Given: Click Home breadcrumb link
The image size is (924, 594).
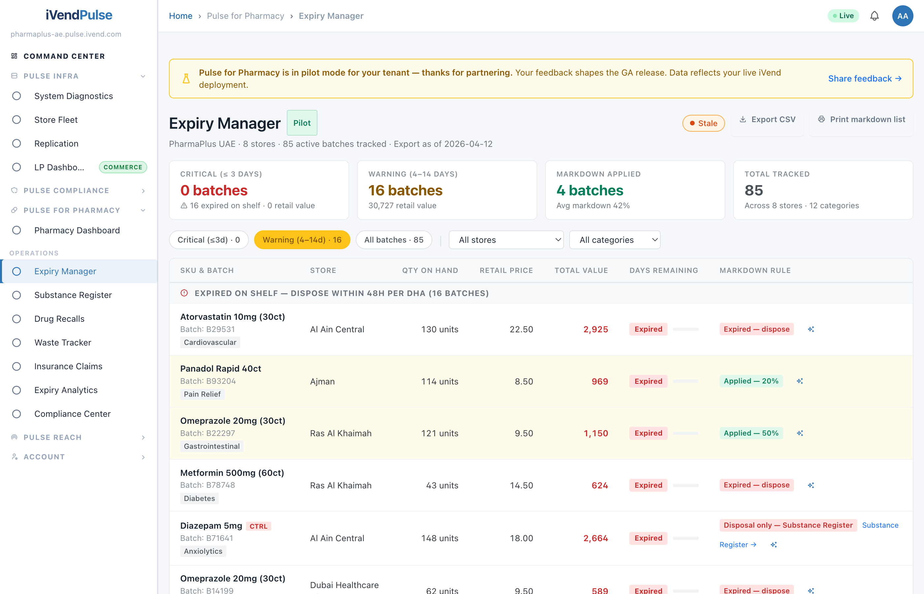Looking at the screenshot, I should (181, 16).
